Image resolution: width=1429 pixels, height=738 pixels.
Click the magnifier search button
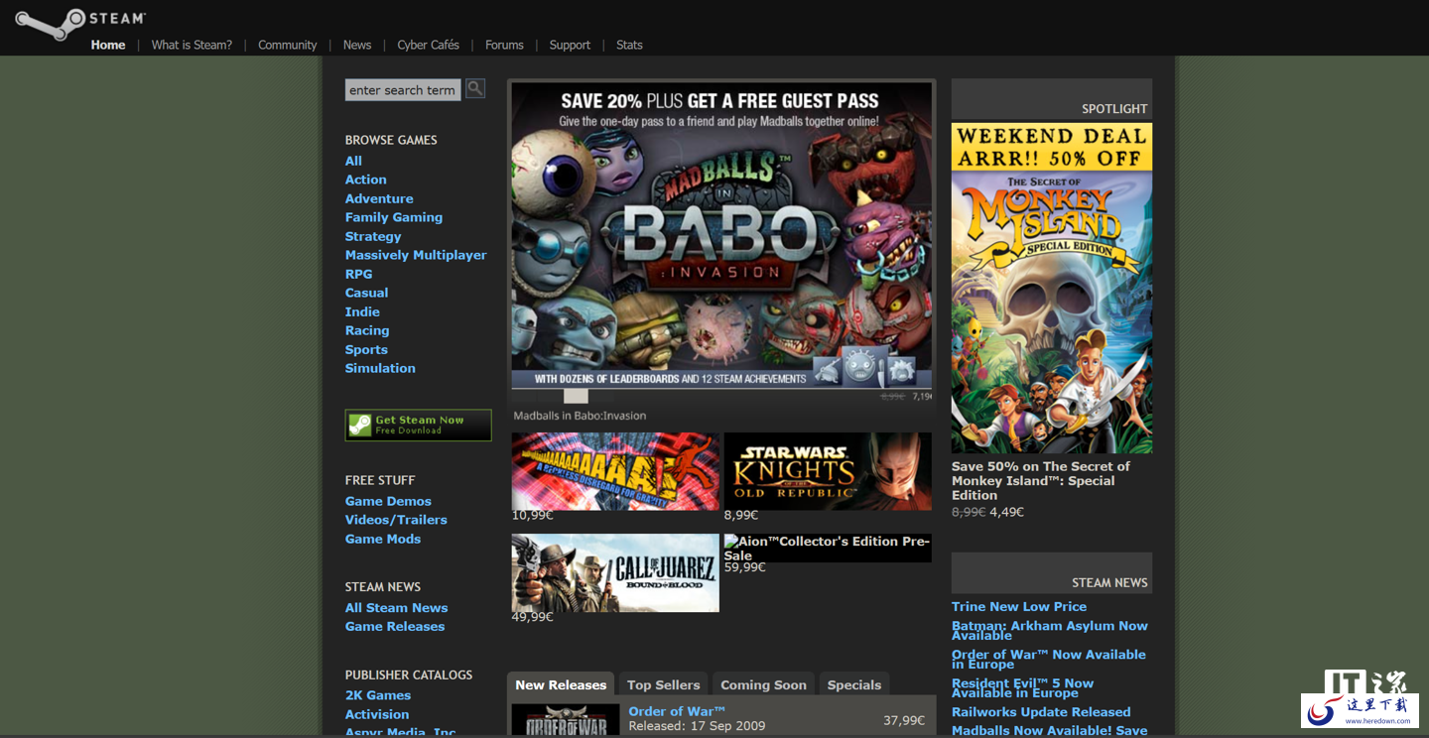475,88
